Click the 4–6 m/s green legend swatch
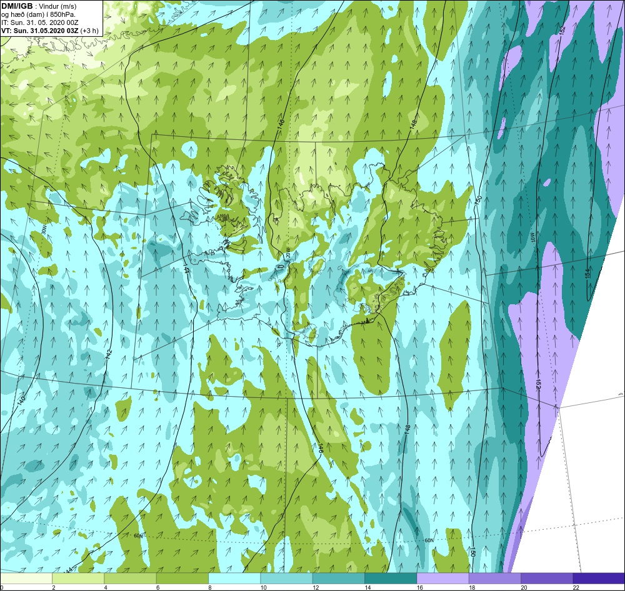 click(x=131, y=577)
